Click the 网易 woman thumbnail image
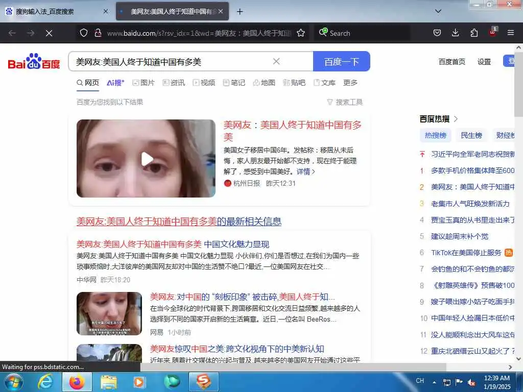Screen dimensions: 523x392 [x=109, y=314]
